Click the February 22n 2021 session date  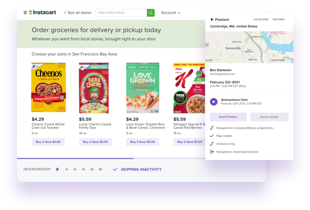click(225, 82)
